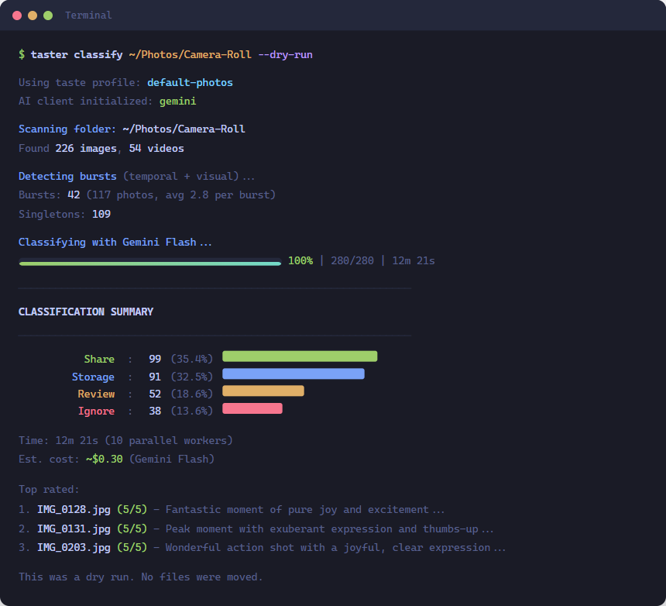This screenshot has height=606, width=666.
Task: Click '(temporal + visual)' text
Action: pyautogui.click(x=180, y=177)
